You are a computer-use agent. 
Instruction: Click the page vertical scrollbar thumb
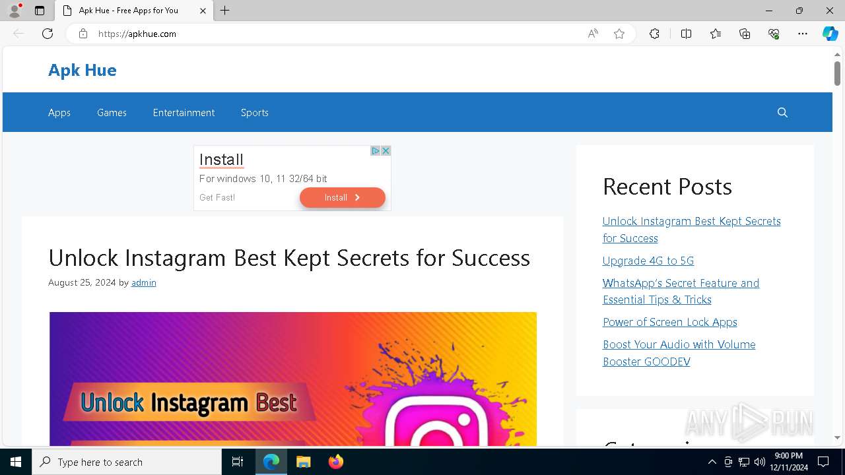[x=837, y=73]
